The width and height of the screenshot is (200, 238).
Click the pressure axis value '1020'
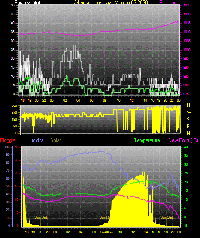(x=187, y=14)
